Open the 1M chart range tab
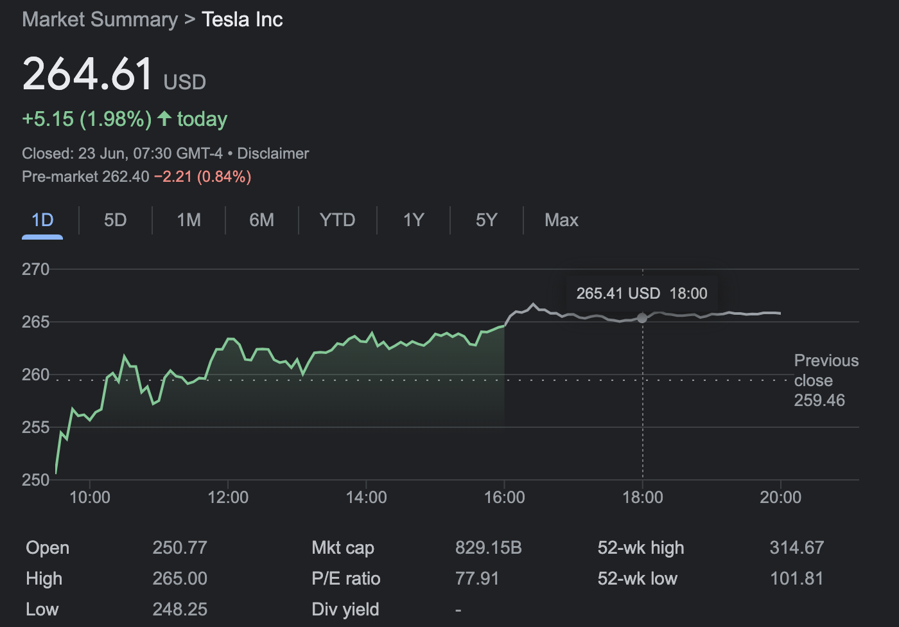 [189, 220]
